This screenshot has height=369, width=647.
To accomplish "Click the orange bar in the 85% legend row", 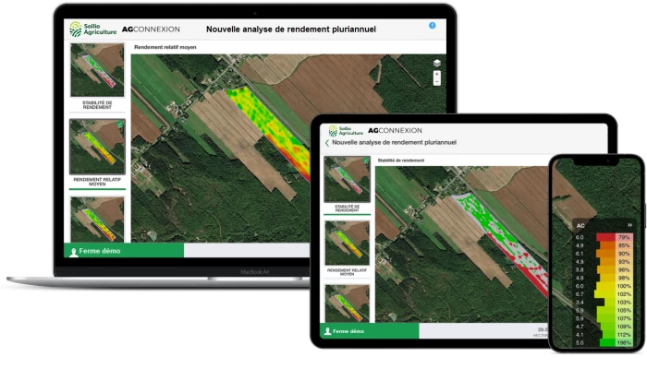I will 607,245.
